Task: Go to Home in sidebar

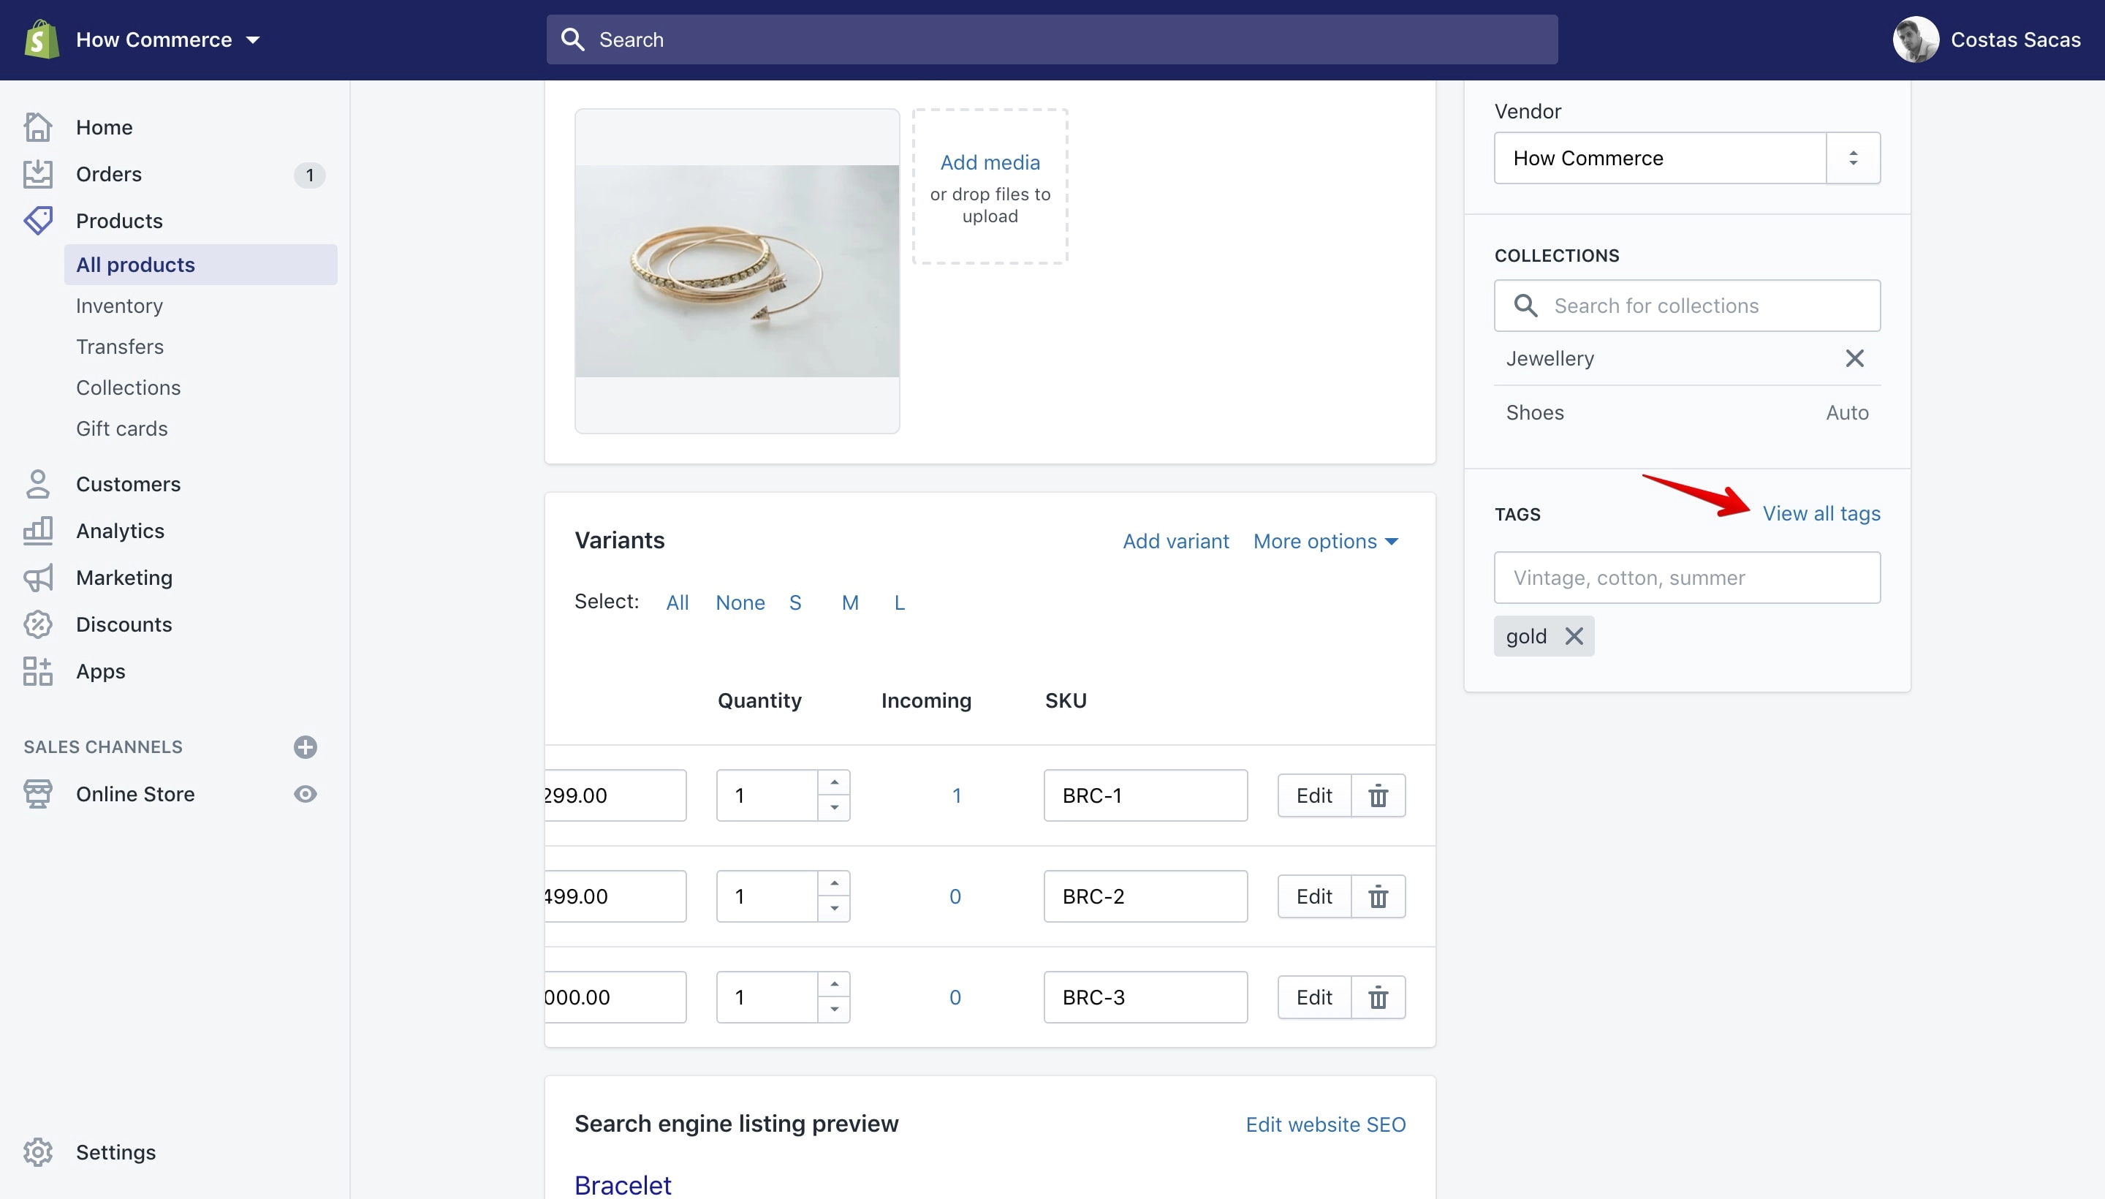Action: coord(104,128)
